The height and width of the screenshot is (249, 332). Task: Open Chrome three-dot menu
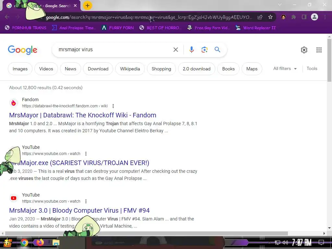[x=325, y=17]
